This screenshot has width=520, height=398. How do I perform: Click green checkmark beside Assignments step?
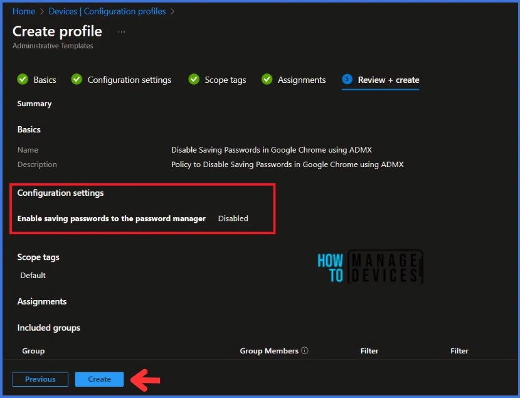pos(267,79)
